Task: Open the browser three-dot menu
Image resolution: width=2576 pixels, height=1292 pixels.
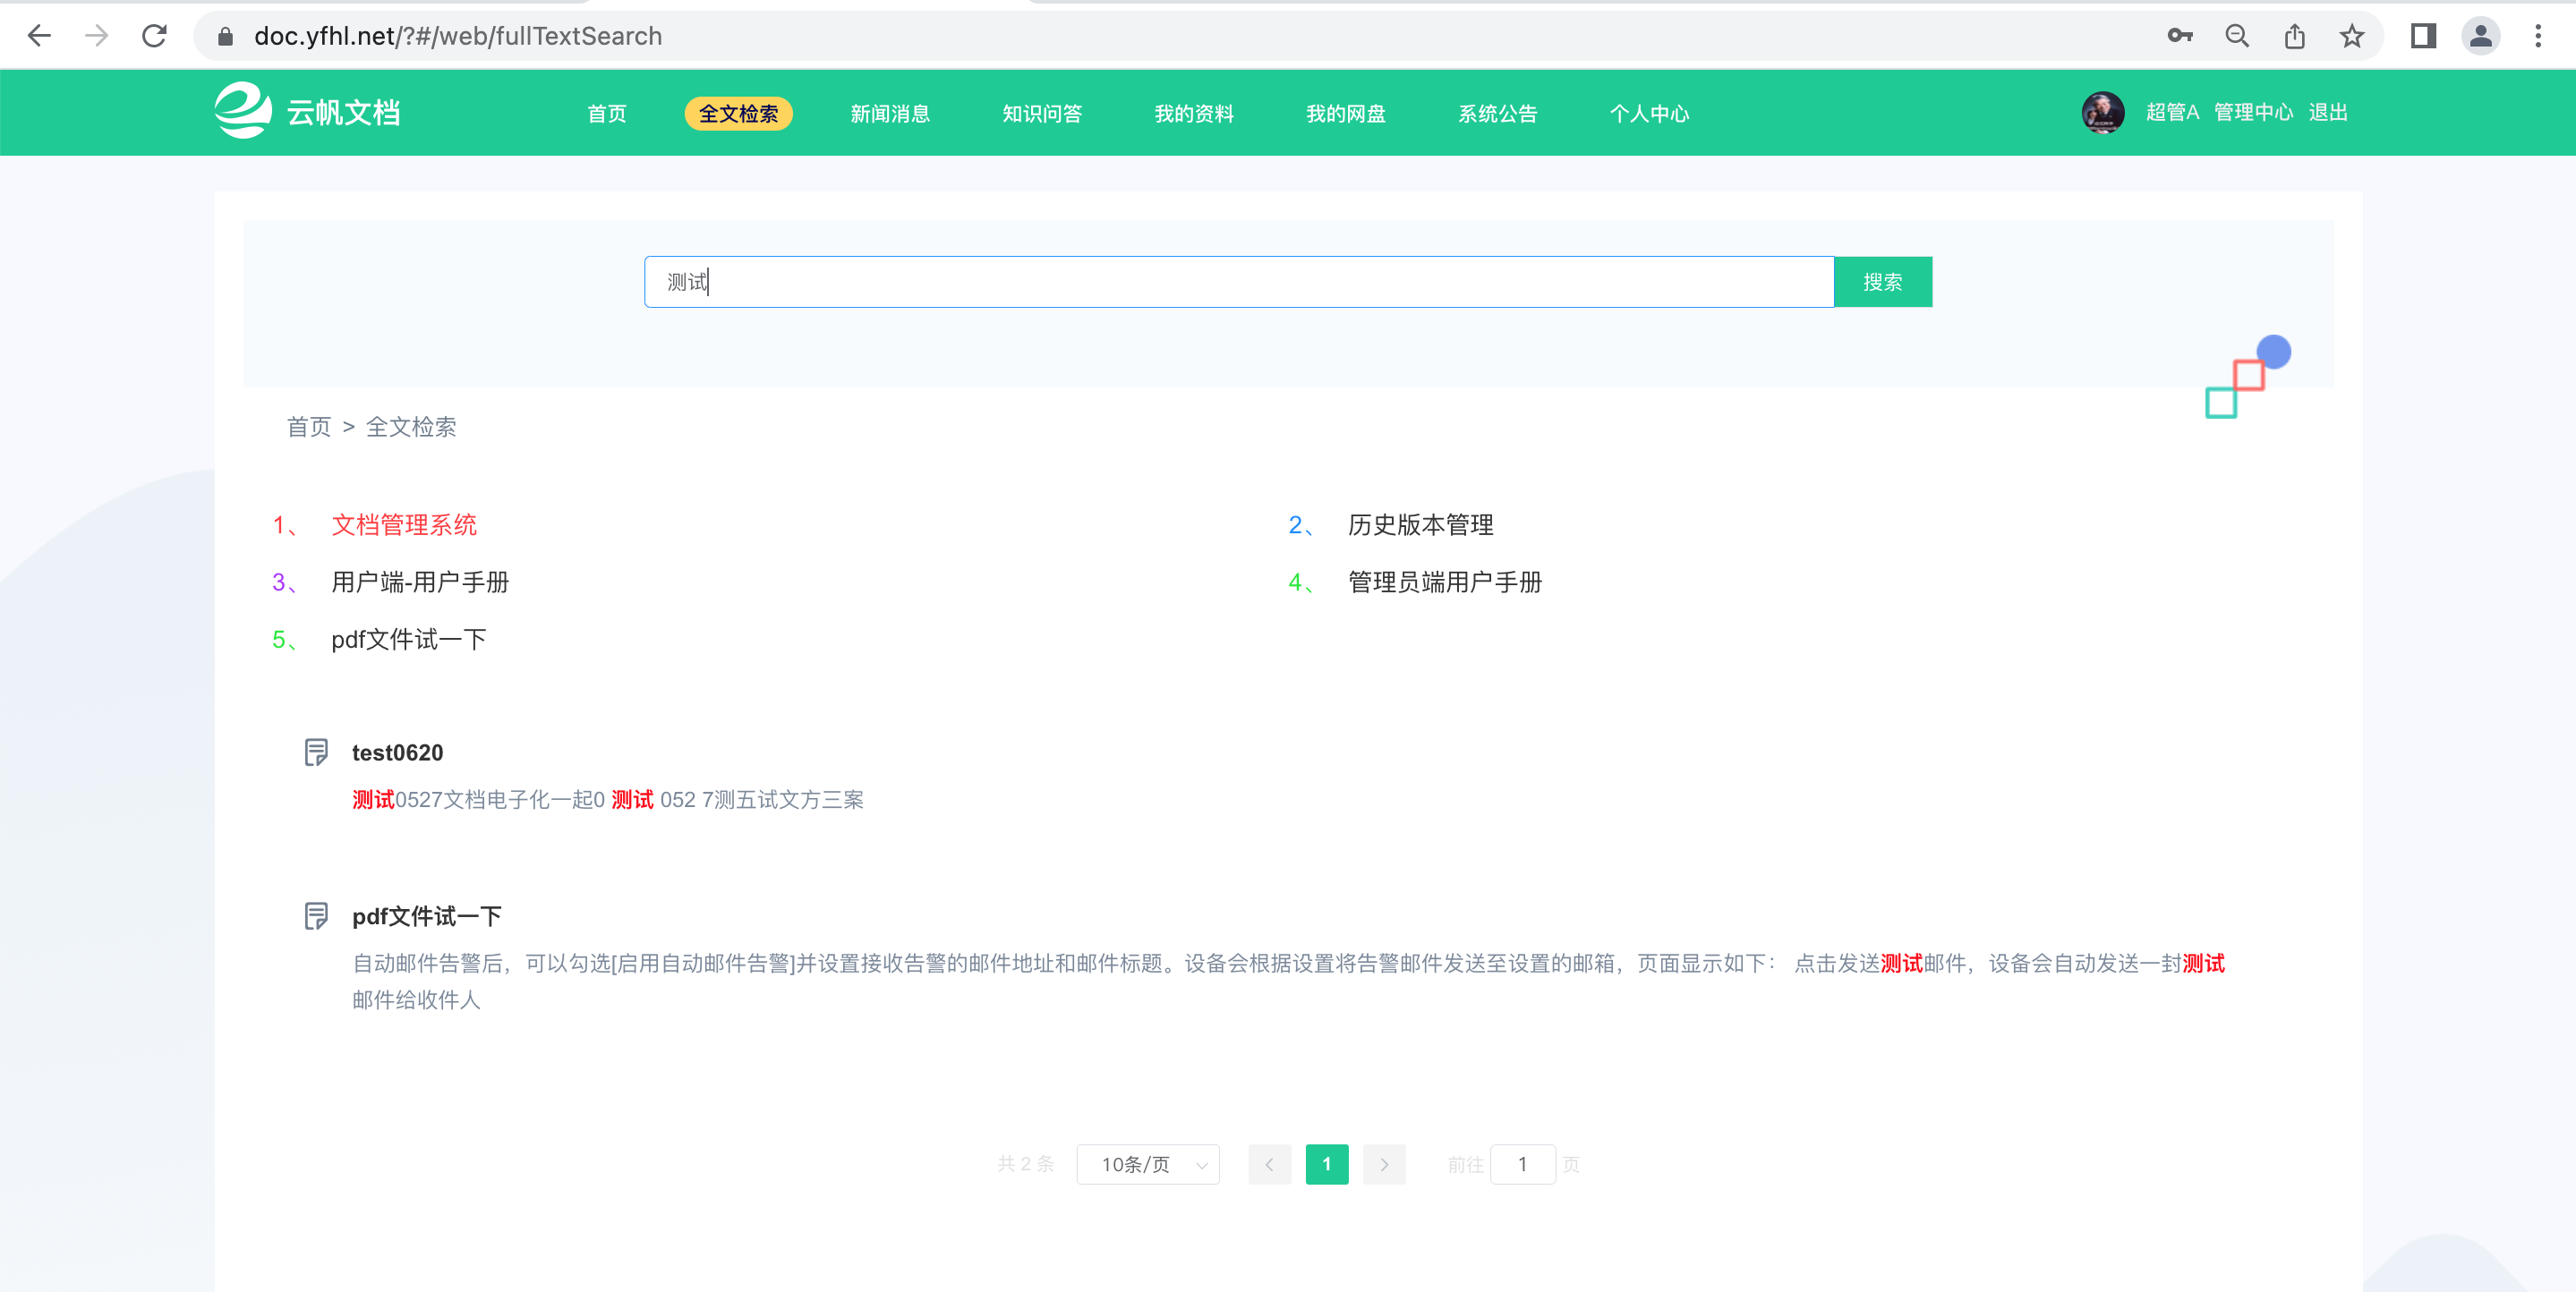Action: [2538, 36]
